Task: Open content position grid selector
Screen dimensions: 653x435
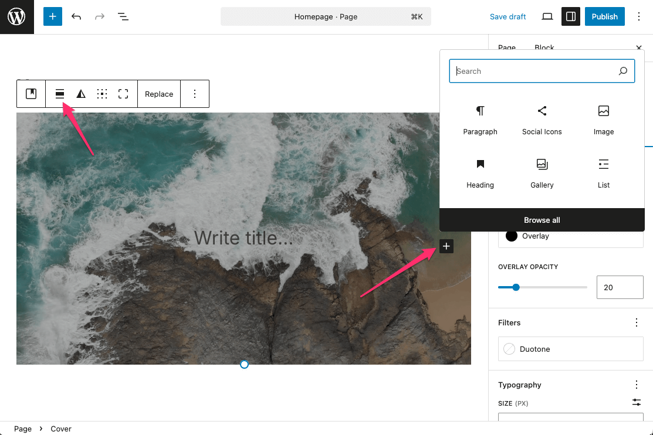Action: [102, 94]
